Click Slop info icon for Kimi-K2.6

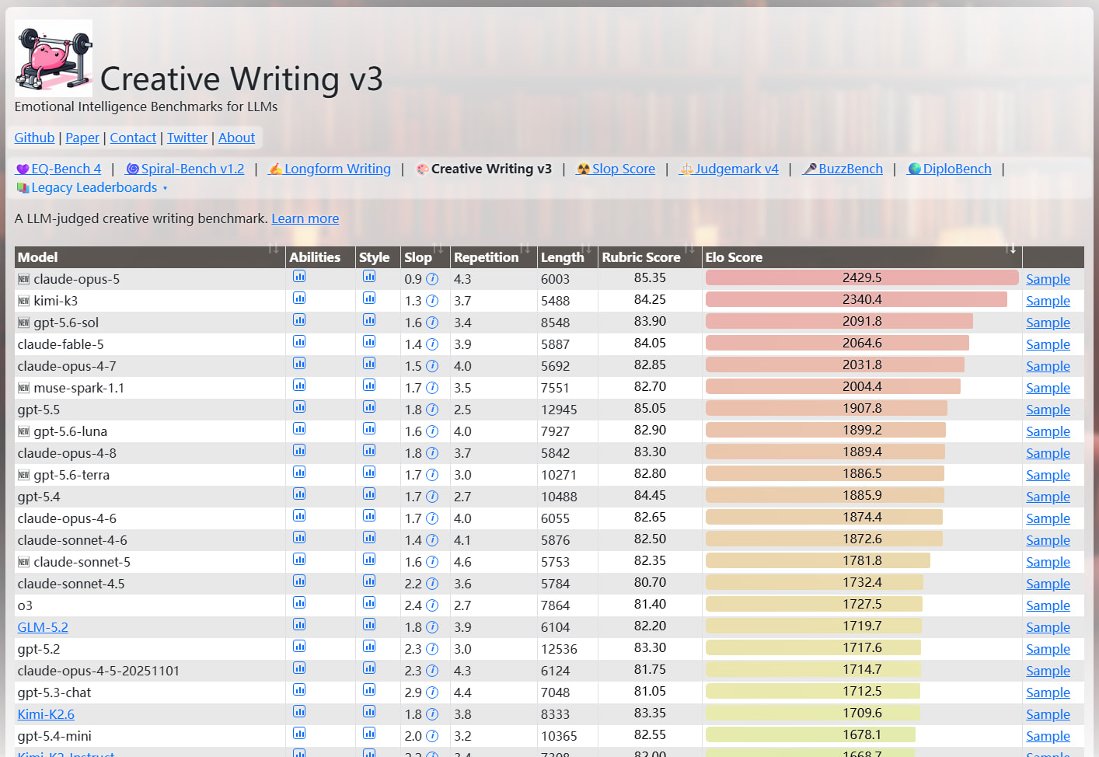pyautogui.click(x=432, y=714)
